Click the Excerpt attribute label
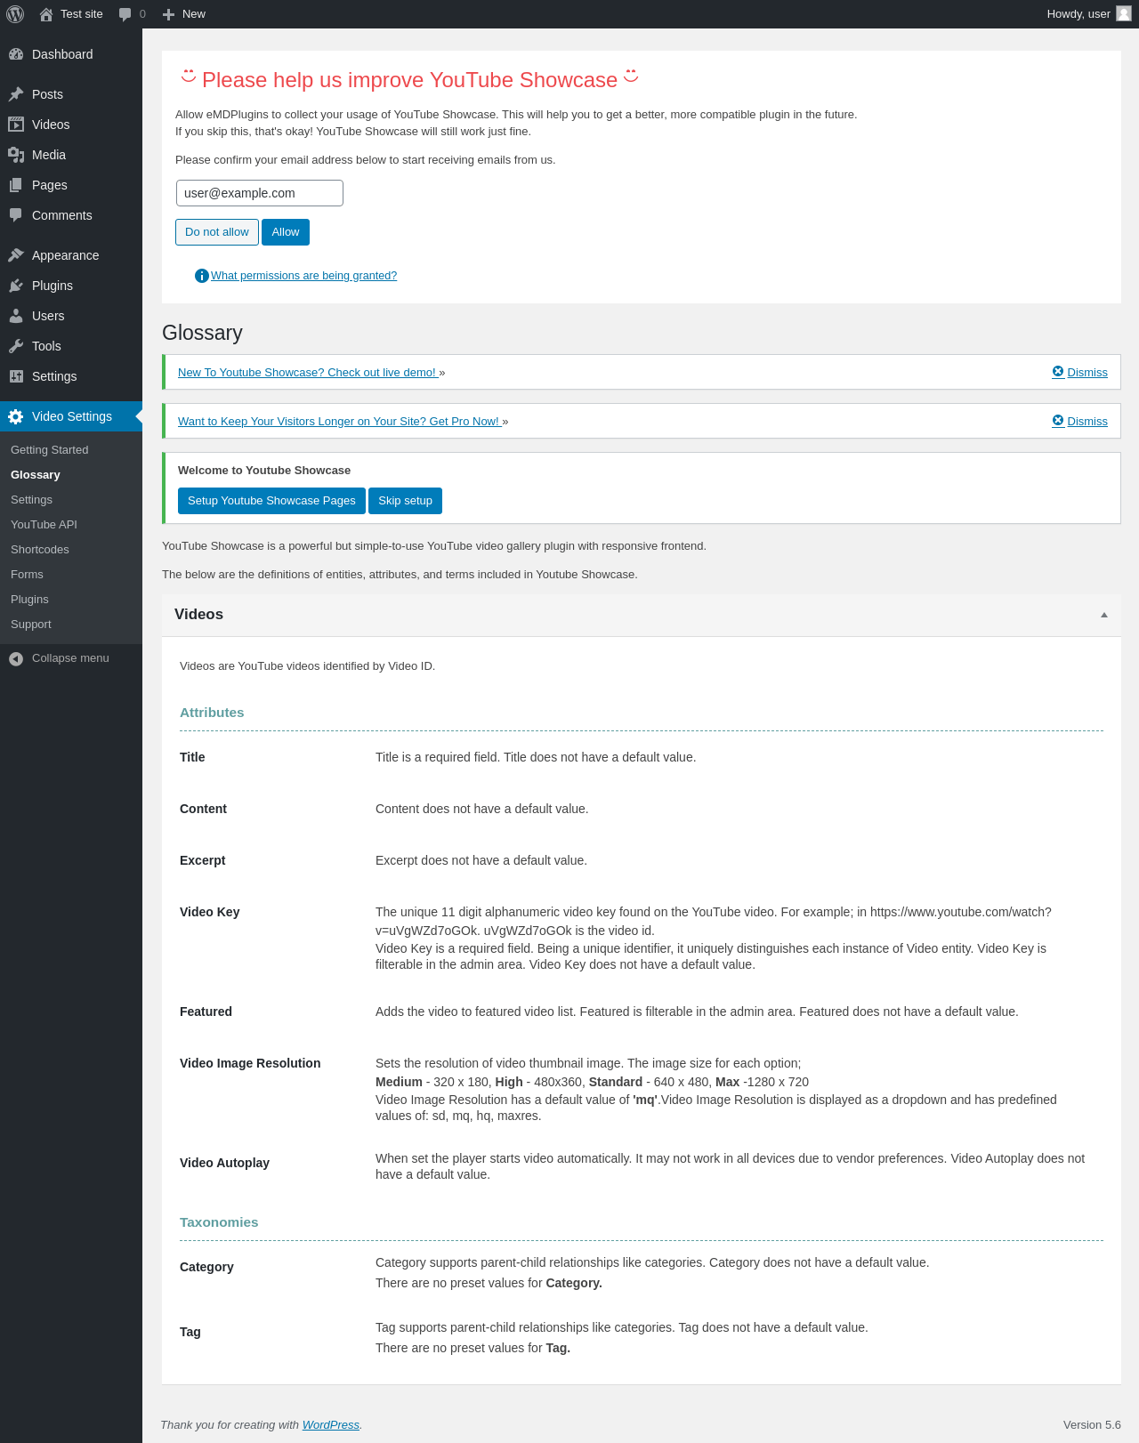The image size is (1139, 1443). [x=202, y=860]
